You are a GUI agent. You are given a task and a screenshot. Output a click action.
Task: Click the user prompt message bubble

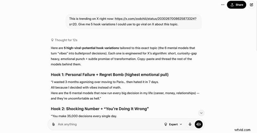tap(133, 22)
